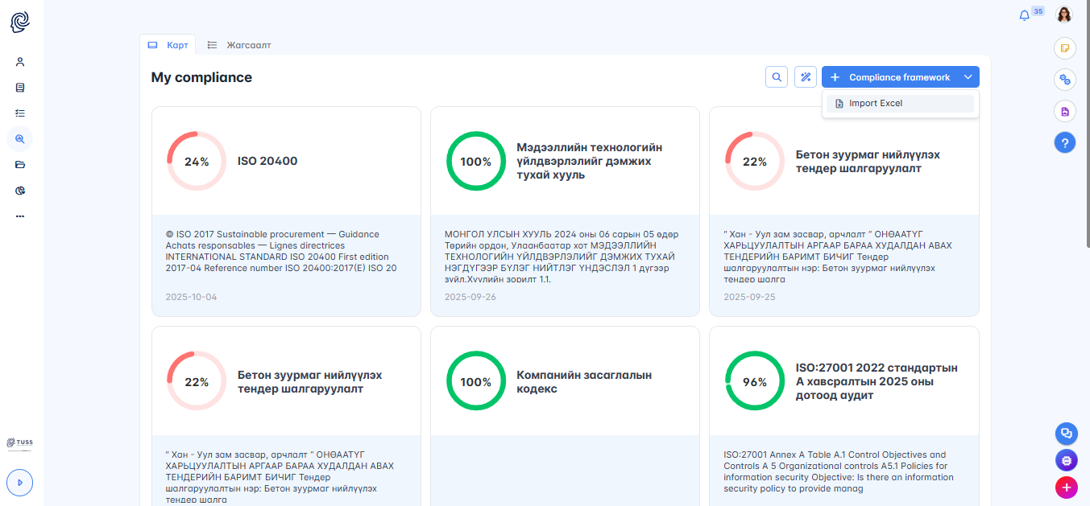The height and width of the screenshot is (506, 1090).
Task: Switch to the Карт tab
Action: [x=168, y=45]
